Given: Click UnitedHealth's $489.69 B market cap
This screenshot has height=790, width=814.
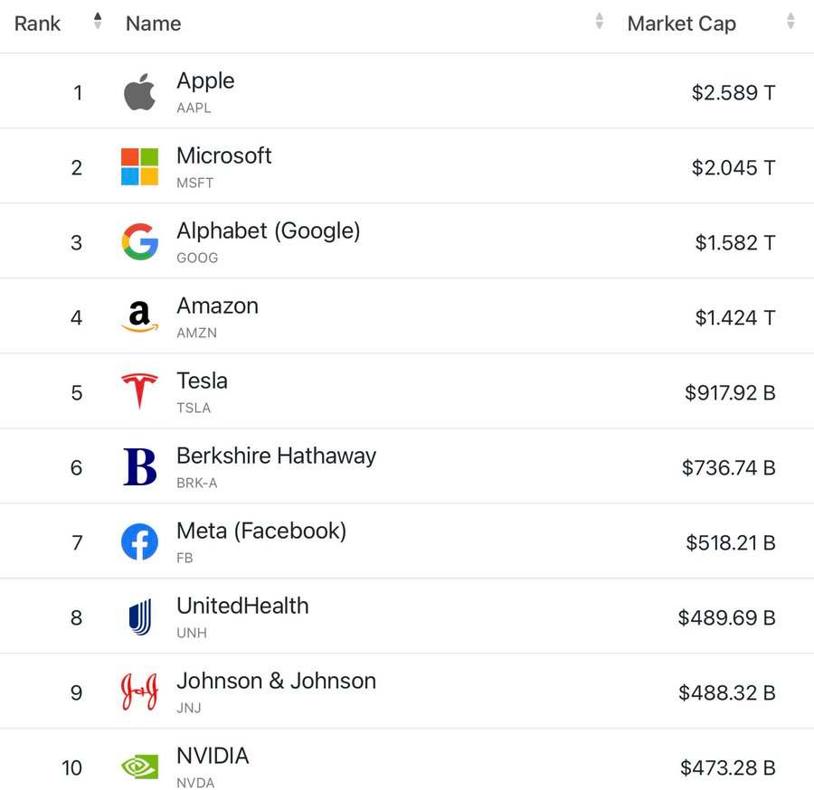Looking at the screenshot, I should coord(727,617).
